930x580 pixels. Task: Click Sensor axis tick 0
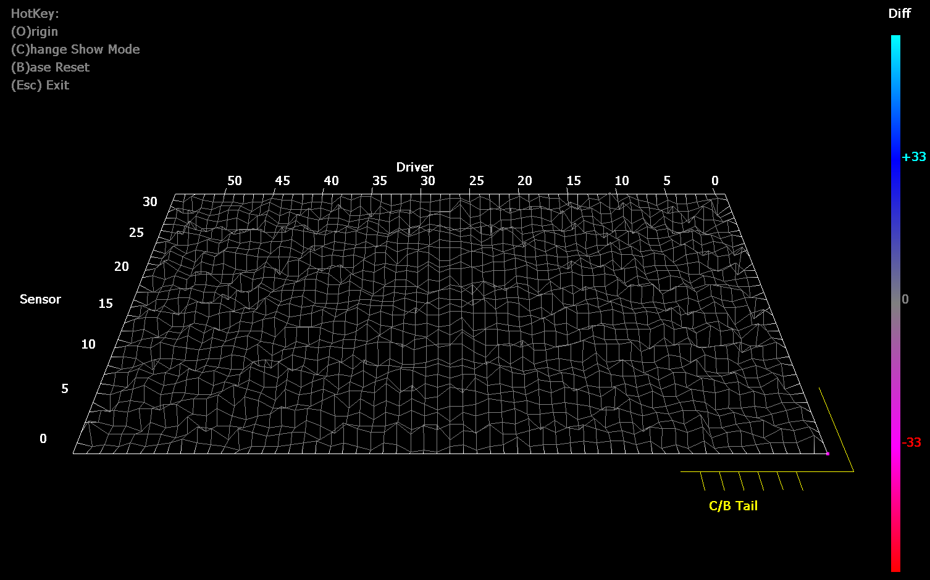[43, 439]
